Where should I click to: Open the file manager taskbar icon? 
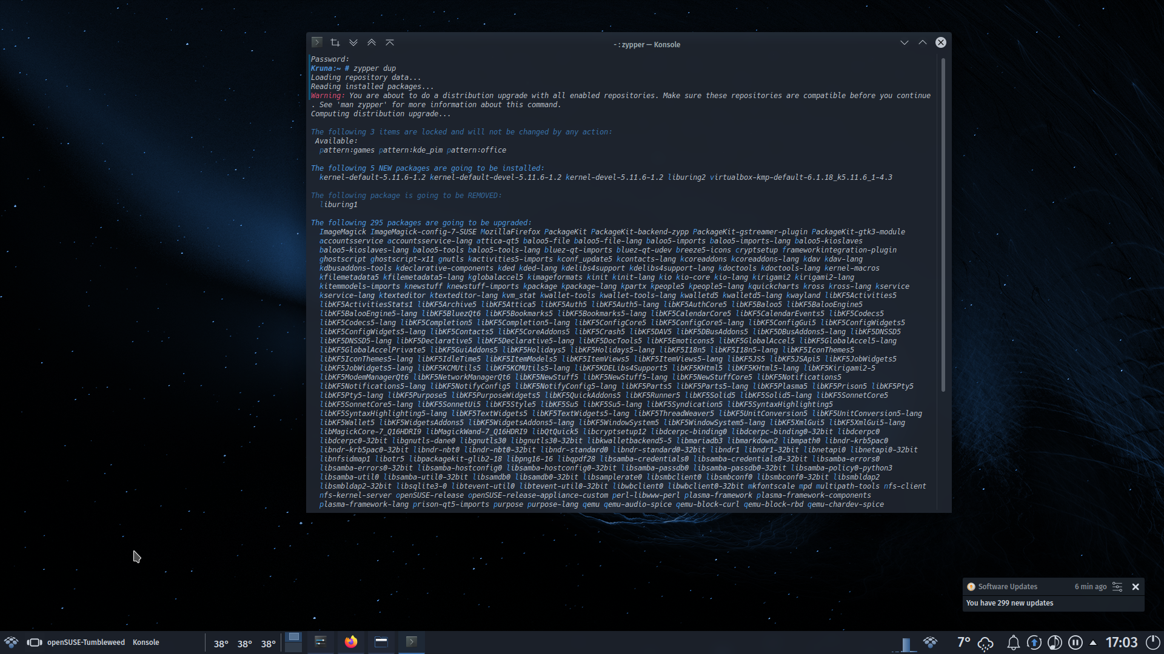[381, 642]
